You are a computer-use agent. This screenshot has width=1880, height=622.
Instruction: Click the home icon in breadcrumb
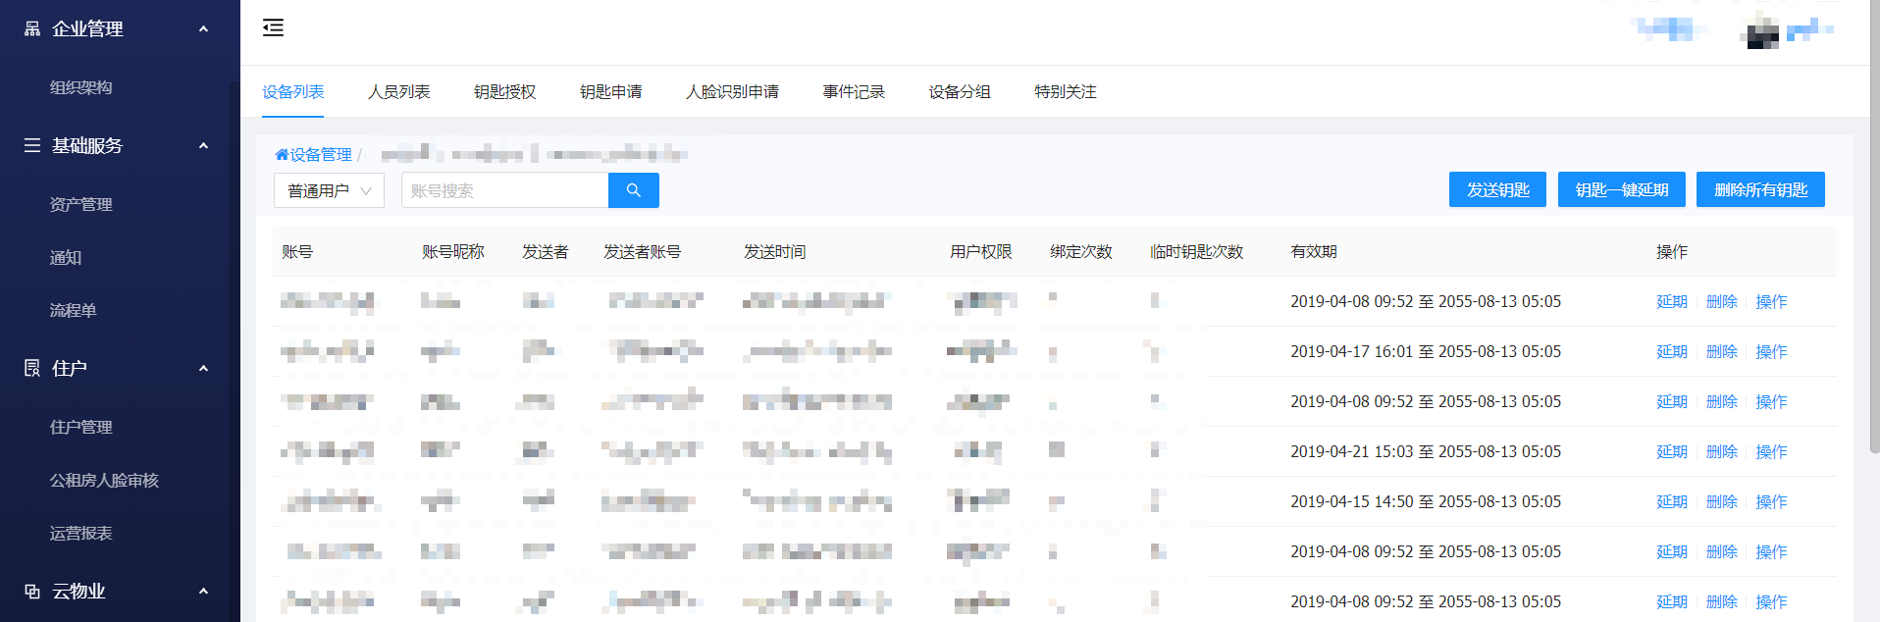(282, 154)
